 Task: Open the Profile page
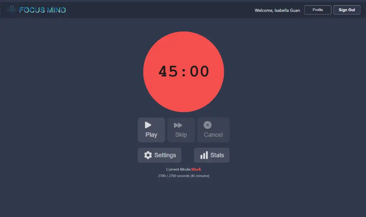point(318,10)
